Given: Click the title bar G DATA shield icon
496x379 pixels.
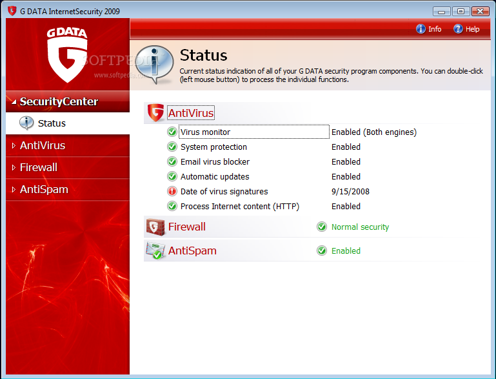Looking at the screenshot, I should [x=12, y=11].
